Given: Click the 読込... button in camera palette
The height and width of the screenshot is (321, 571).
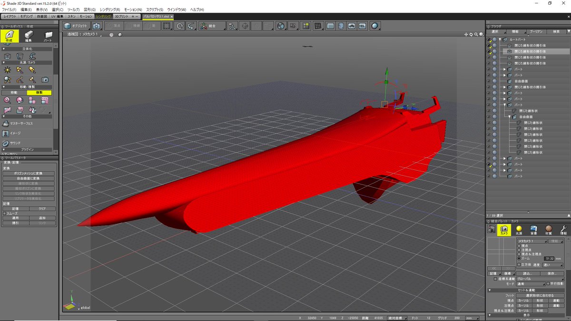Looking at the screenshot, I should (x=528, y=273).
